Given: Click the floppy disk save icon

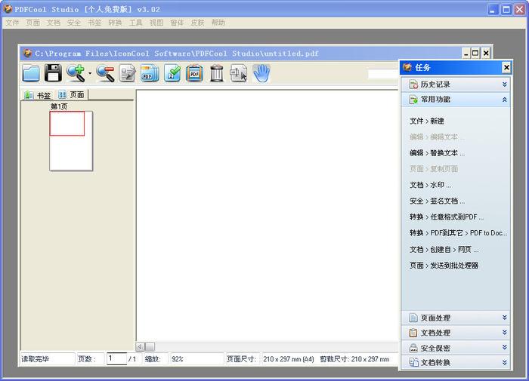Looking at the screenshot, I should (x=53, y=72).
